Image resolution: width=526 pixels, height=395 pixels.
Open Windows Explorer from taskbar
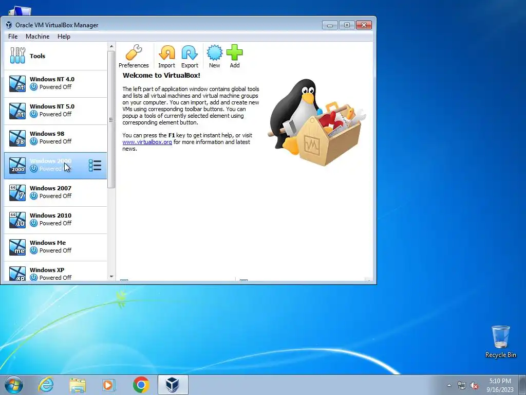(77, 385)
